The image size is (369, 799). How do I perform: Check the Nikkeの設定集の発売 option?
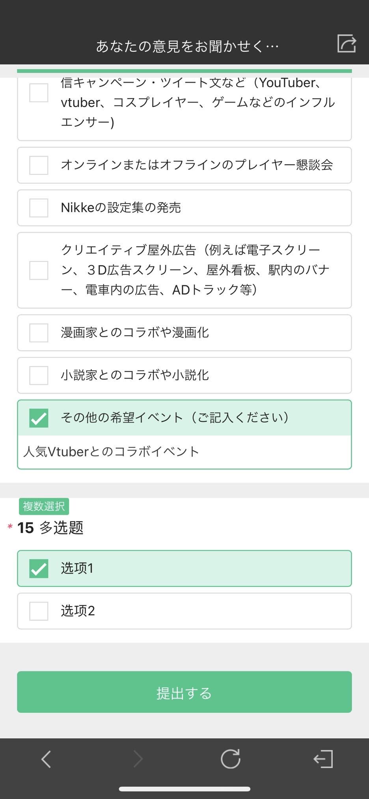tap(39, 208)
